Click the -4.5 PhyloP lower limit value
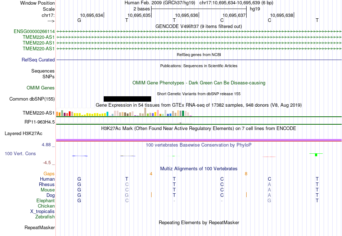342x236 pixels. 47,163
